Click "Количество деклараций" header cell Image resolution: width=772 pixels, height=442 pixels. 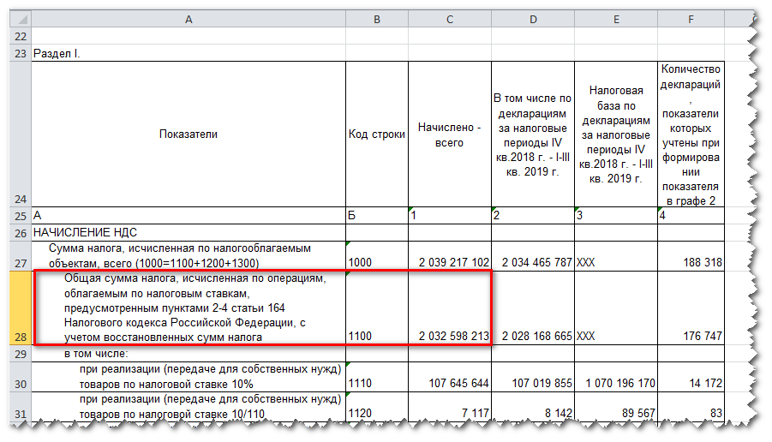point(691,134)
